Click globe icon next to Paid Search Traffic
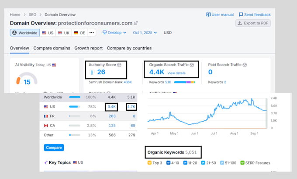This screenshot has height=179, width=297. [x=245, y=65]
